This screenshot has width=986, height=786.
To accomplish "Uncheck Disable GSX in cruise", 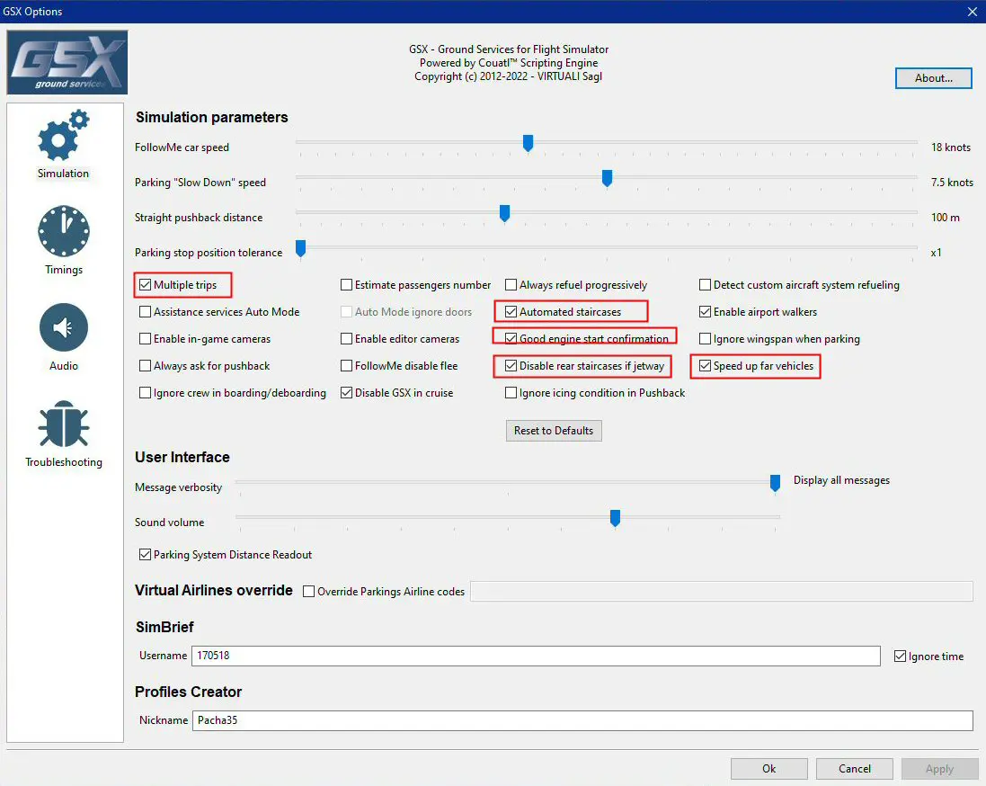I will tap(346, 393).
